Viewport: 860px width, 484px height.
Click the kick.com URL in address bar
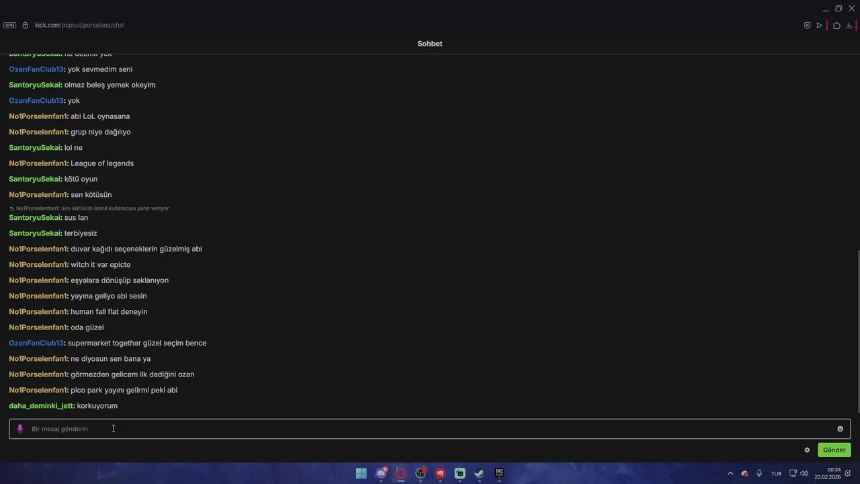[x=79, y=25]
